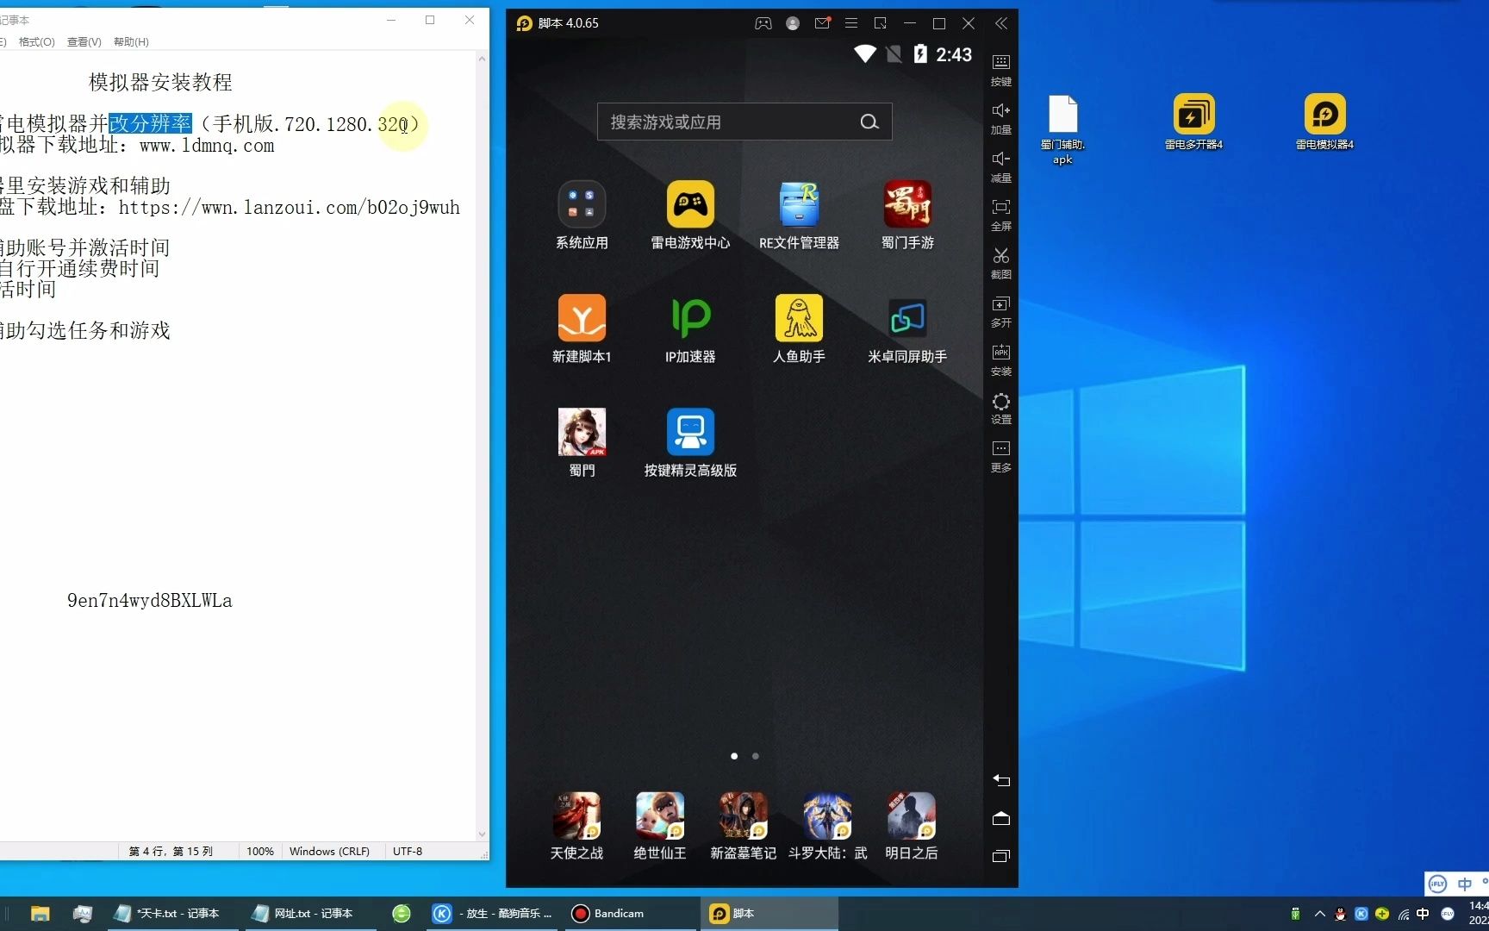Tap the Android back button in the sidebar
The width and height of the screenshot is (1489, 931).
[x=1000, y=780]
